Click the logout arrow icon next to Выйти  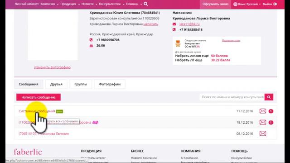point(275,4)
